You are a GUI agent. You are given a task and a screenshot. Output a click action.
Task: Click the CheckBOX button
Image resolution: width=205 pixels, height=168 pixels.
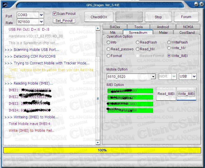coord(99,17)
